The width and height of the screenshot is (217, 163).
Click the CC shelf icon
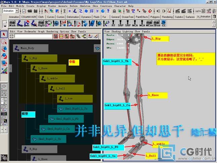tap(164, 24)
